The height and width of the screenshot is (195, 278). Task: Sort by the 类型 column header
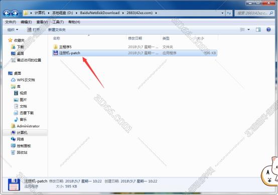[166, 38]
